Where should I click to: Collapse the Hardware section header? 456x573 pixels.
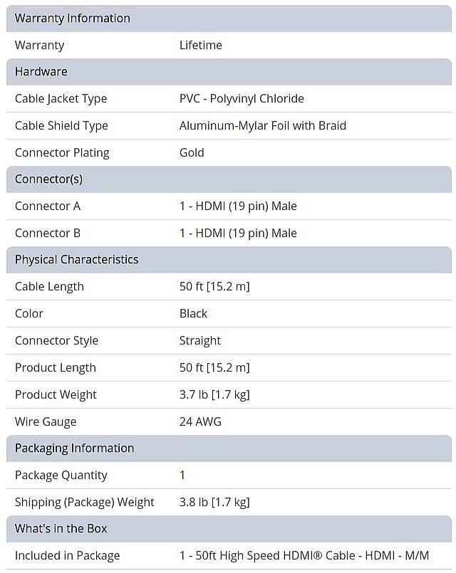(228, 72)
